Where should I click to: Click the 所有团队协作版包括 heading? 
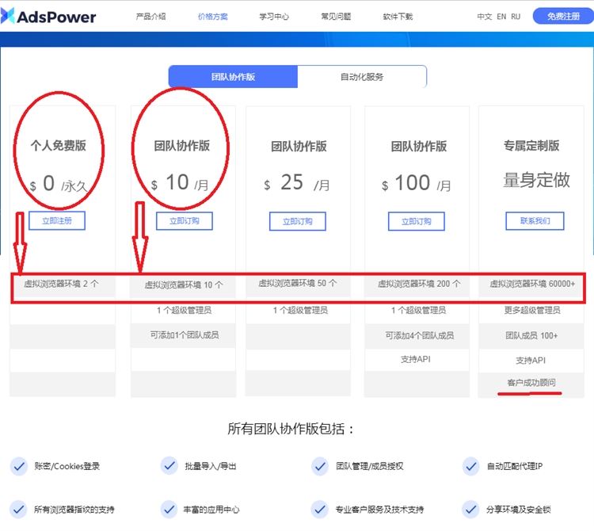[x=291, y=429]
